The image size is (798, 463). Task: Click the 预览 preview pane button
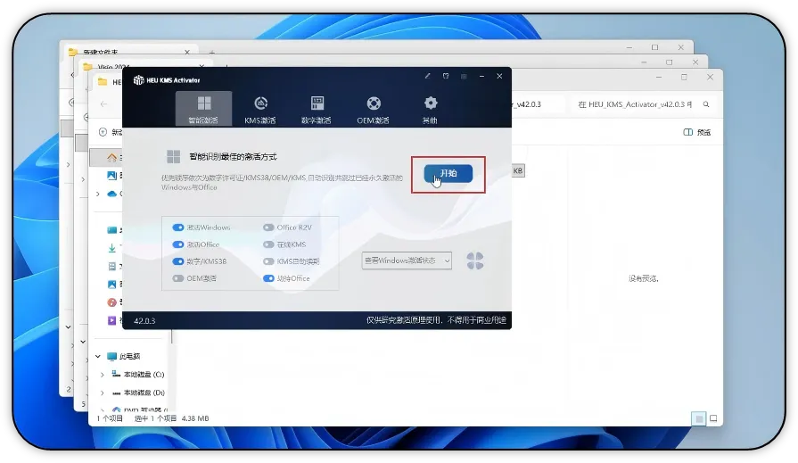click(x=696, y=132)
